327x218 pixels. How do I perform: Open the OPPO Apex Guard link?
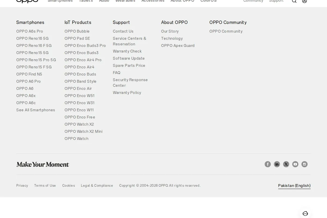pyautogui.click(x=178, y=46)
